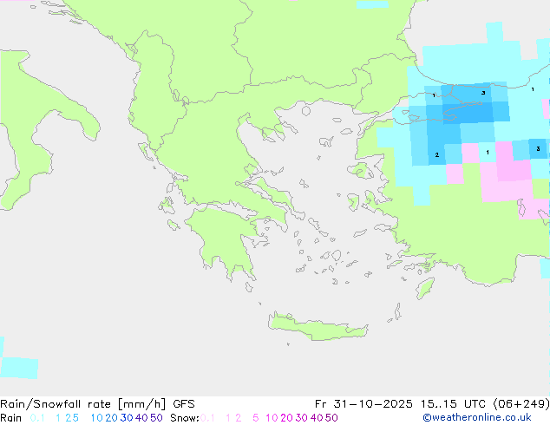
Task: Click the weatheronline.co.uk copyright link
Action: (477, 418)
